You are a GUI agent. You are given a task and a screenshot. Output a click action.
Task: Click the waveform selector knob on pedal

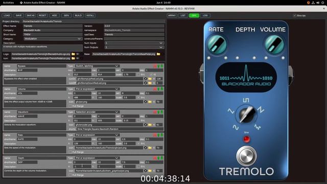[246, 114]
